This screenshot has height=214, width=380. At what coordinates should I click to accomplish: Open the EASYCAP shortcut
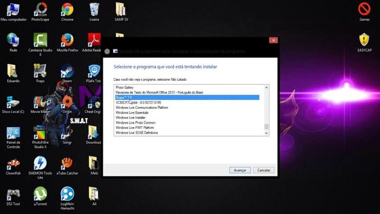364,43
